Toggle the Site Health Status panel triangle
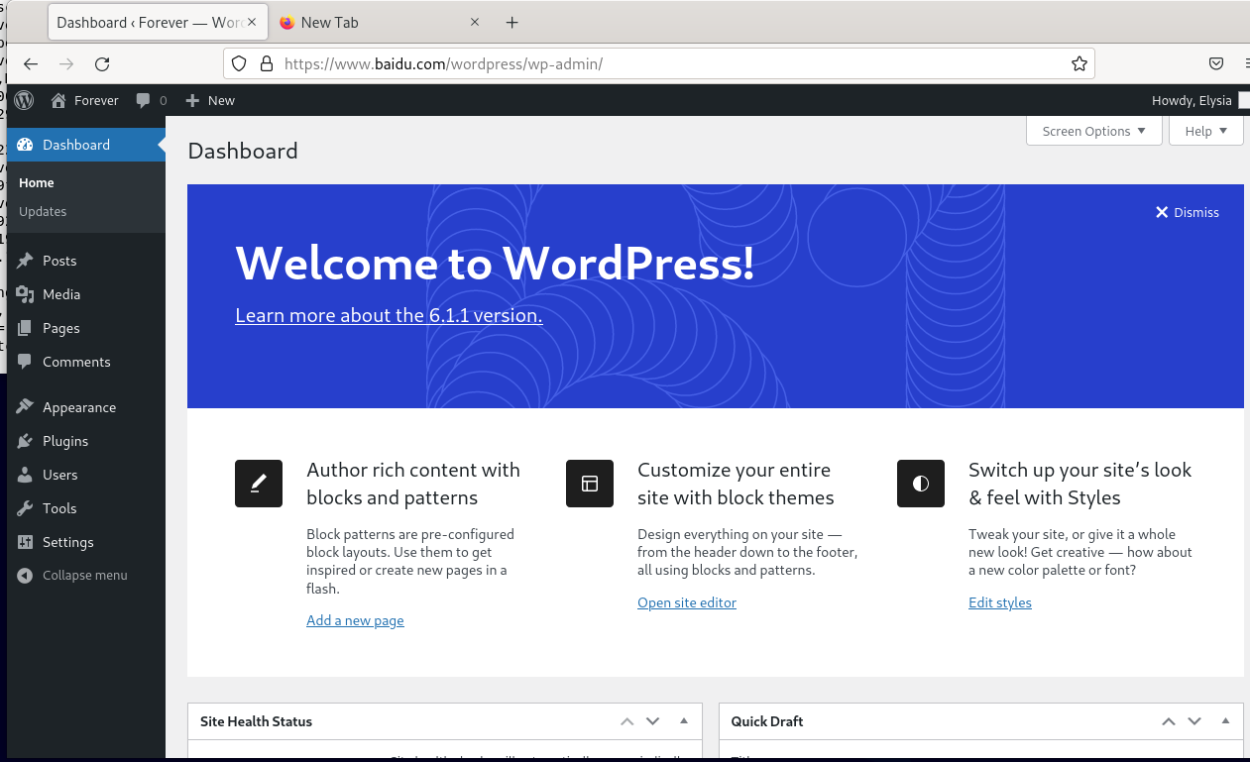 pos(684,721)
